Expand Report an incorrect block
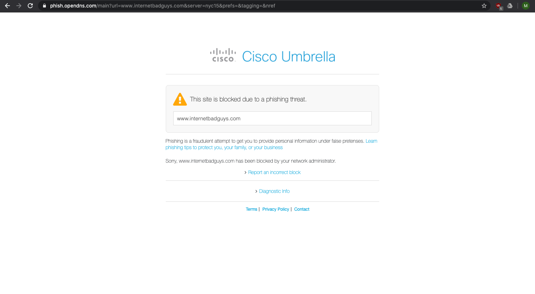The width and height of the screenshot is (535, 294). [x=274, y=172]
